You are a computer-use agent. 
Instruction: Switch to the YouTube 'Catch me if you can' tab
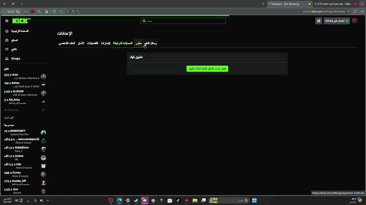point(335,4)
